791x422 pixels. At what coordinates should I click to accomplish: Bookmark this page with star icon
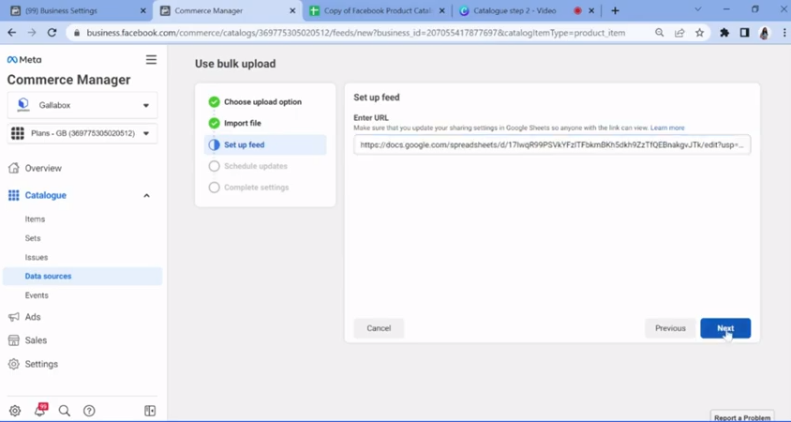pos(699,33)
